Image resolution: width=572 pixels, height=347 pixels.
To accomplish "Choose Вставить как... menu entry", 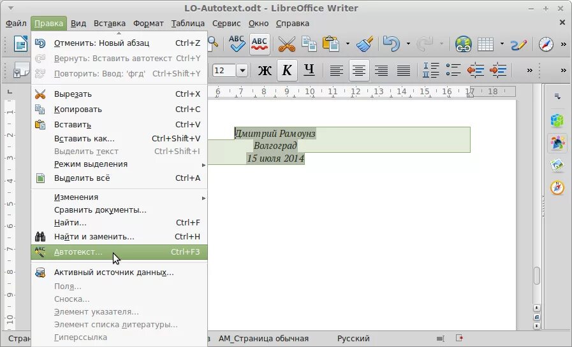I will [x=119, y=138].
